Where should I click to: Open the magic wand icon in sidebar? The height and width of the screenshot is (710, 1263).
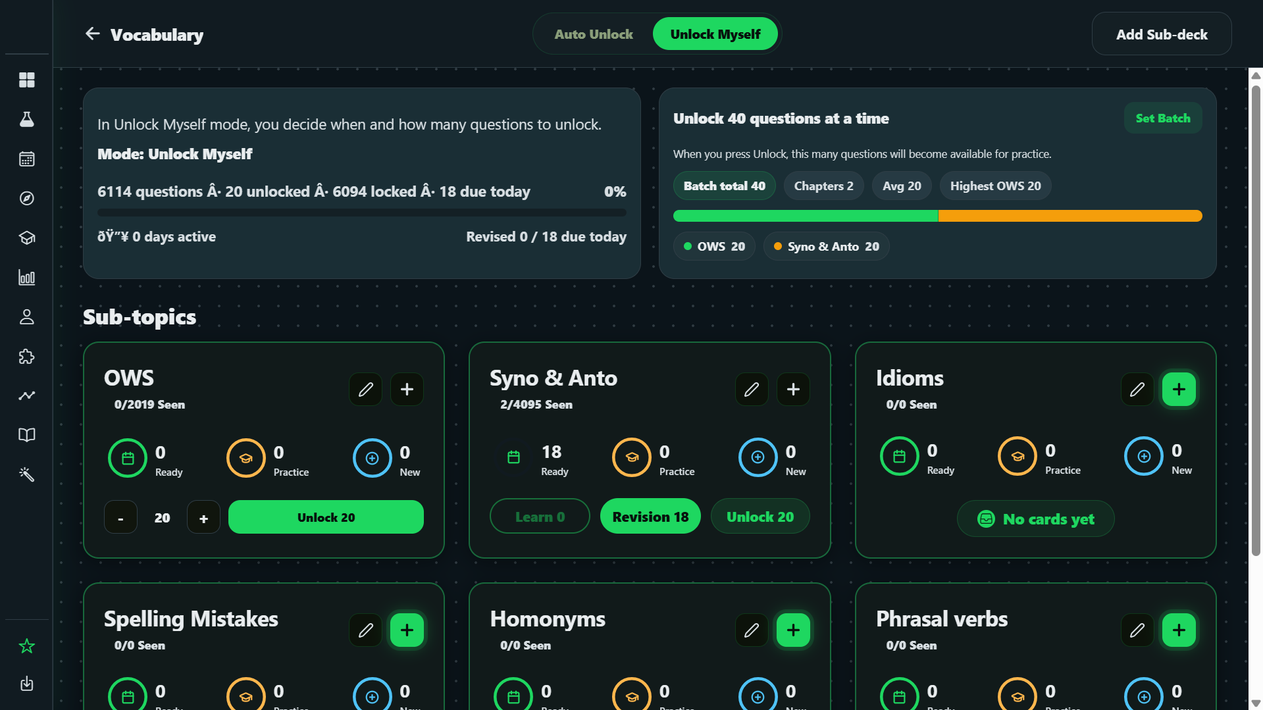click(27, 474)
